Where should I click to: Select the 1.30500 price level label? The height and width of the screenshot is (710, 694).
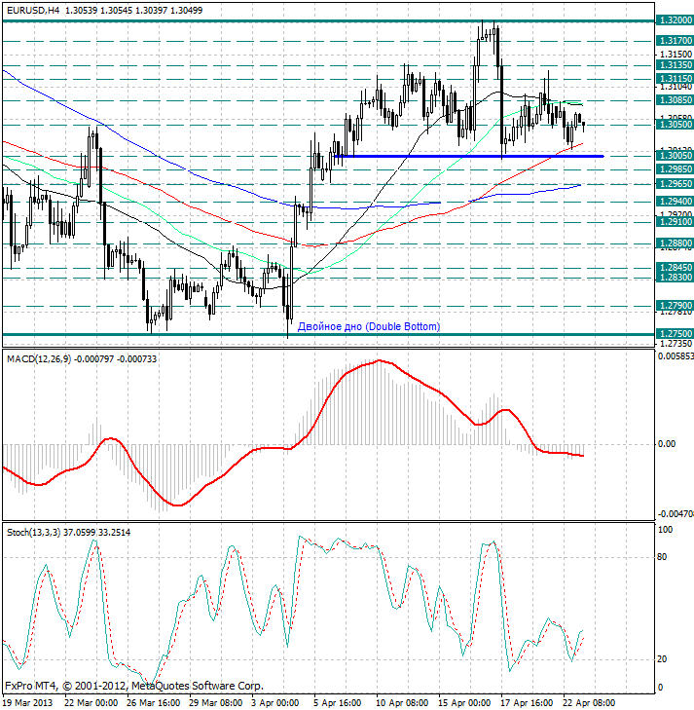coord(675,125)
